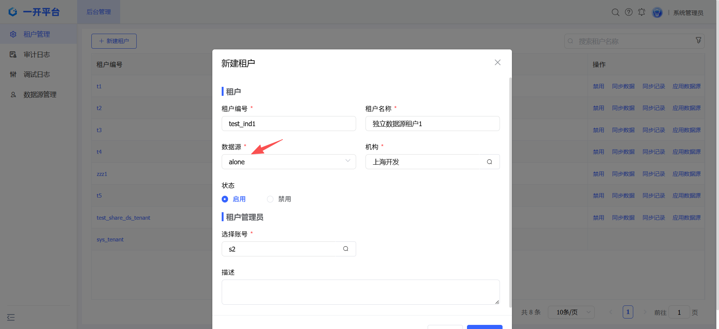Click the 租户编号 input containing test_ind1

point(289,124)
